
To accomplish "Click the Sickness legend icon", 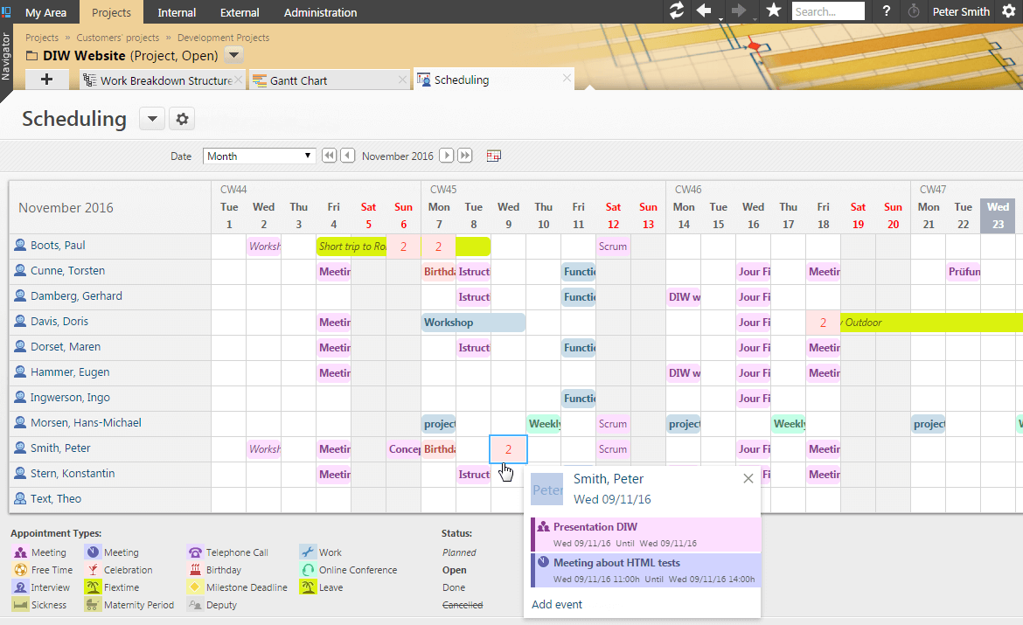I will click(x=21, y=606).
